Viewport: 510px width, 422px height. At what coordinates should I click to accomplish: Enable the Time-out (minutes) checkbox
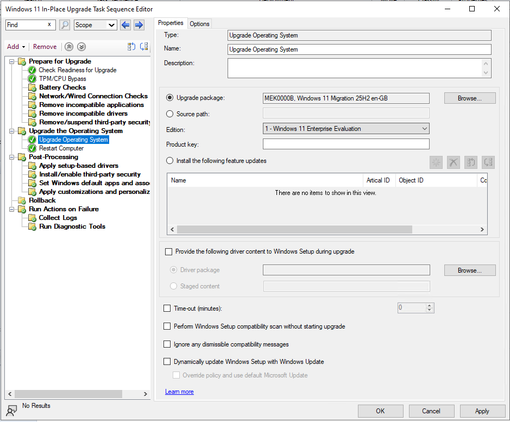coord(167,308)
